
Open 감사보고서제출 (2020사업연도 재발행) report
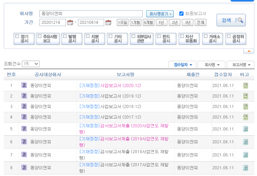124,129
